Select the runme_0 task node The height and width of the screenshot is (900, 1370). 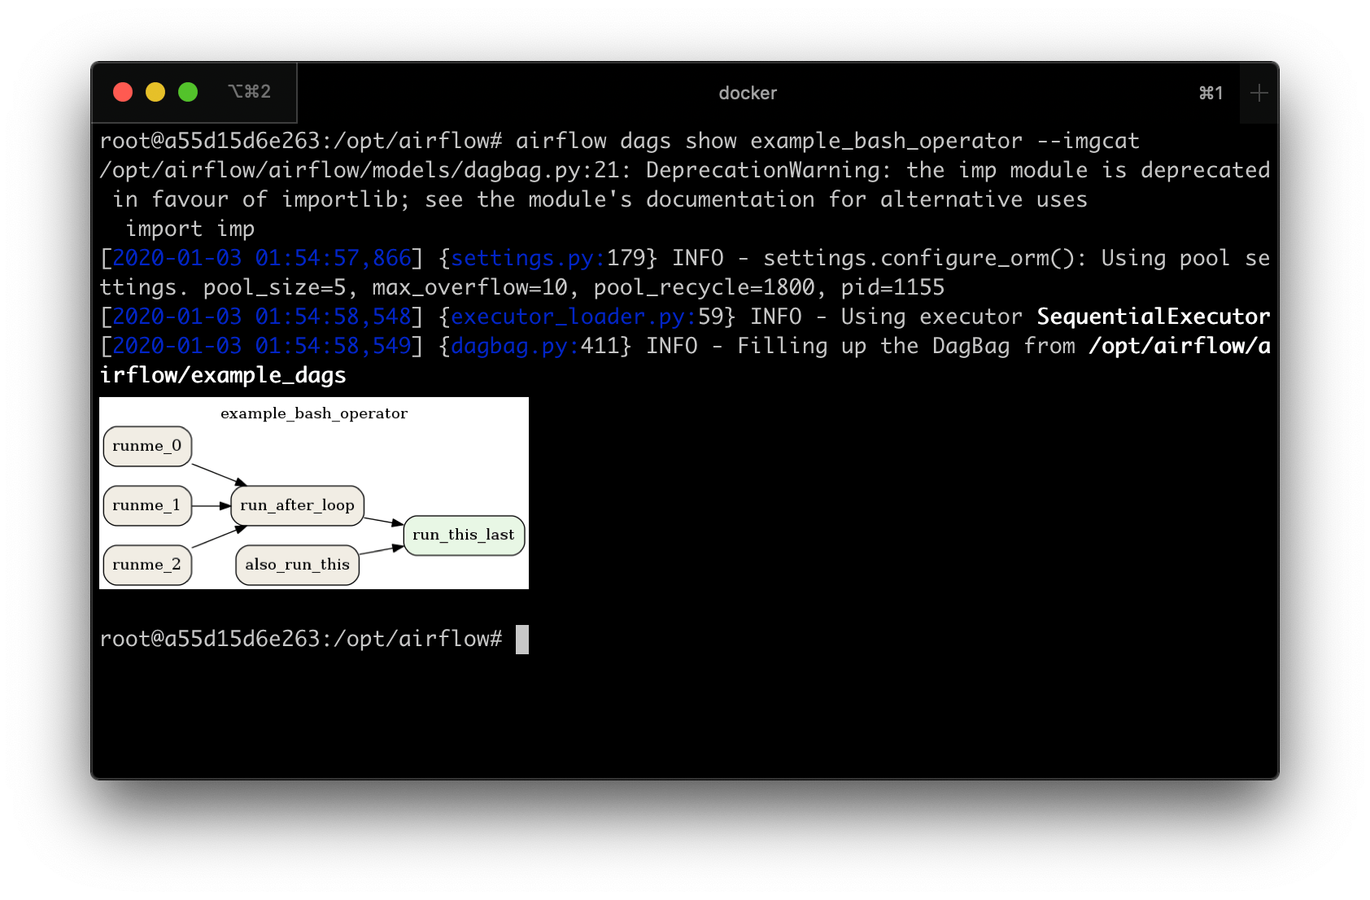point(147,446)
